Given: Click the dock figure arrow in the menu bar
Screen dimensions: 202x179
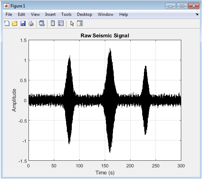Looking at the screenshot, I should tap(197, 14).
